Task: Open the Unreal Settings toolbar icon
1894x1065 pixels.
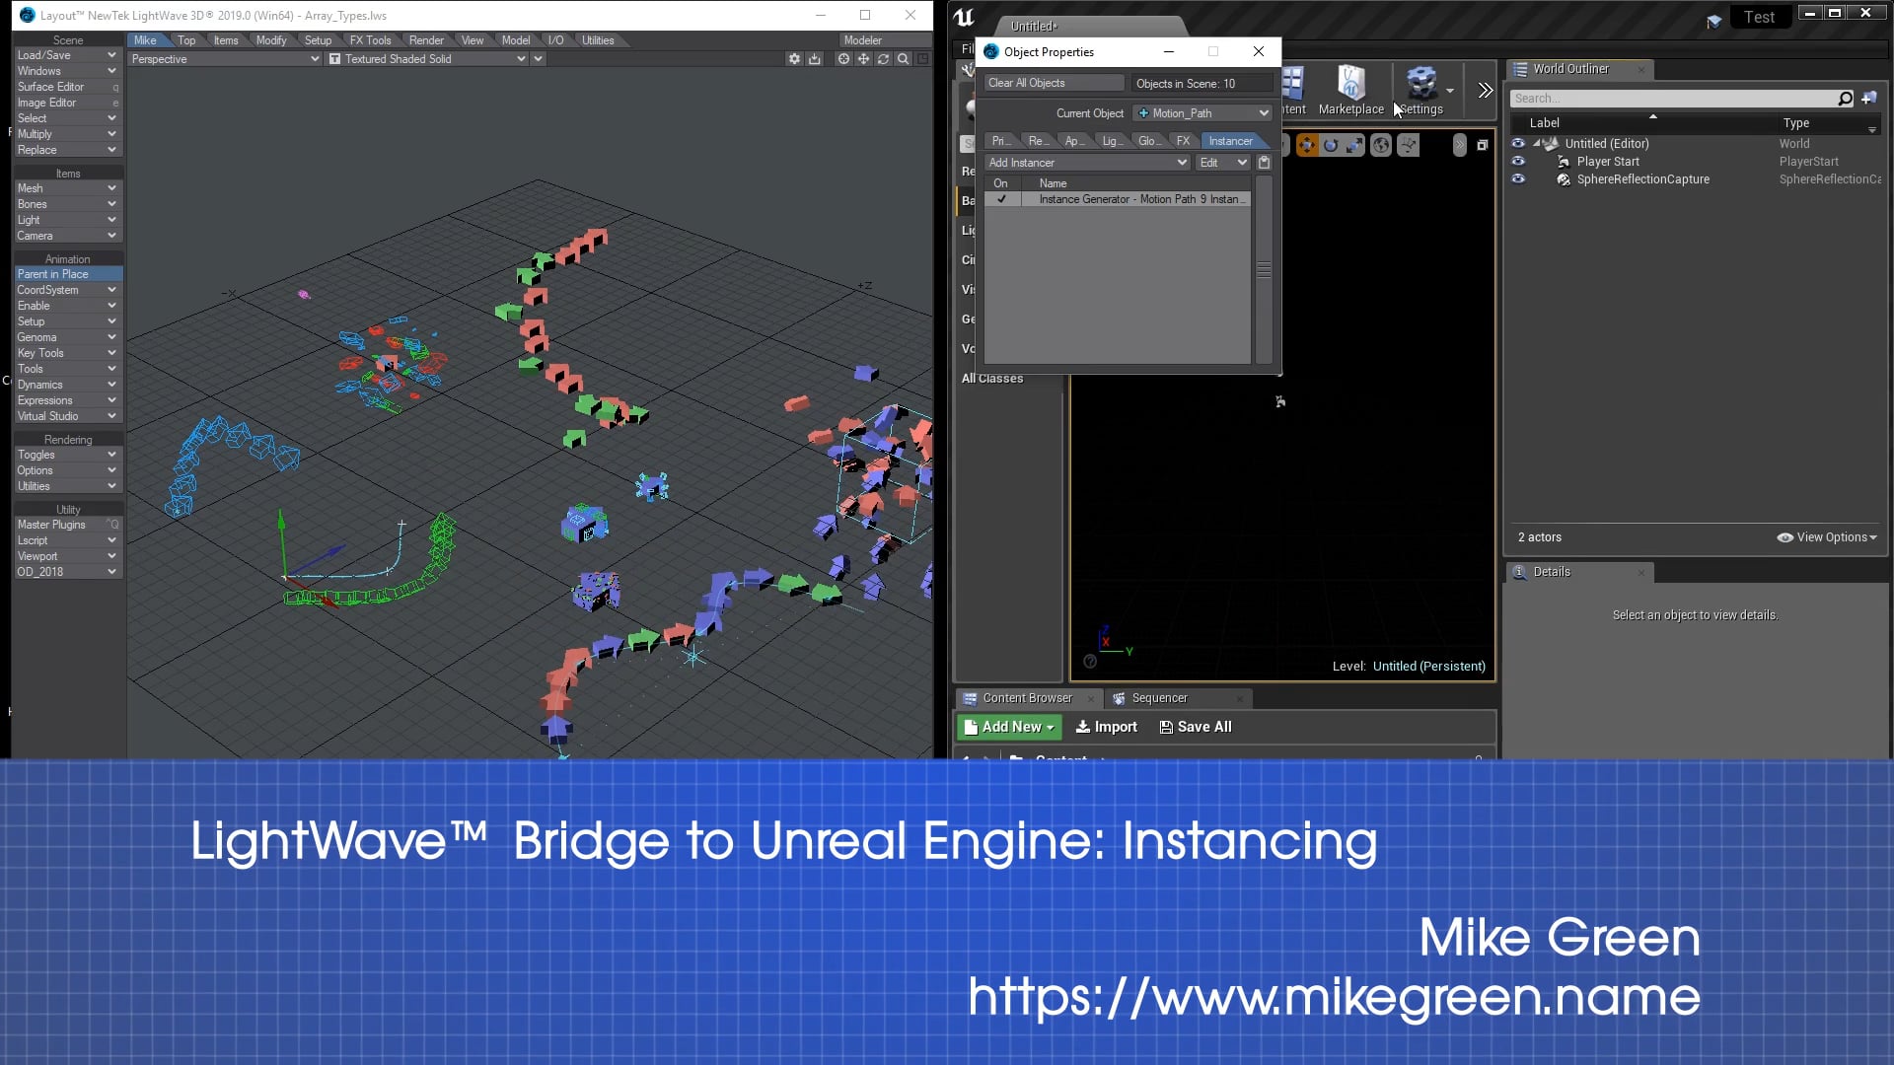Action: coord(1420,91)
